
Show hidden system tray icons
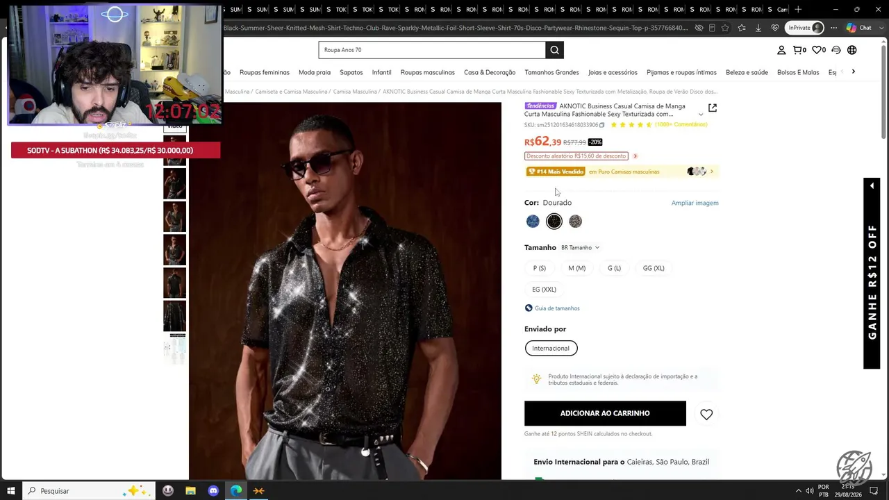[x=798, y=491]
